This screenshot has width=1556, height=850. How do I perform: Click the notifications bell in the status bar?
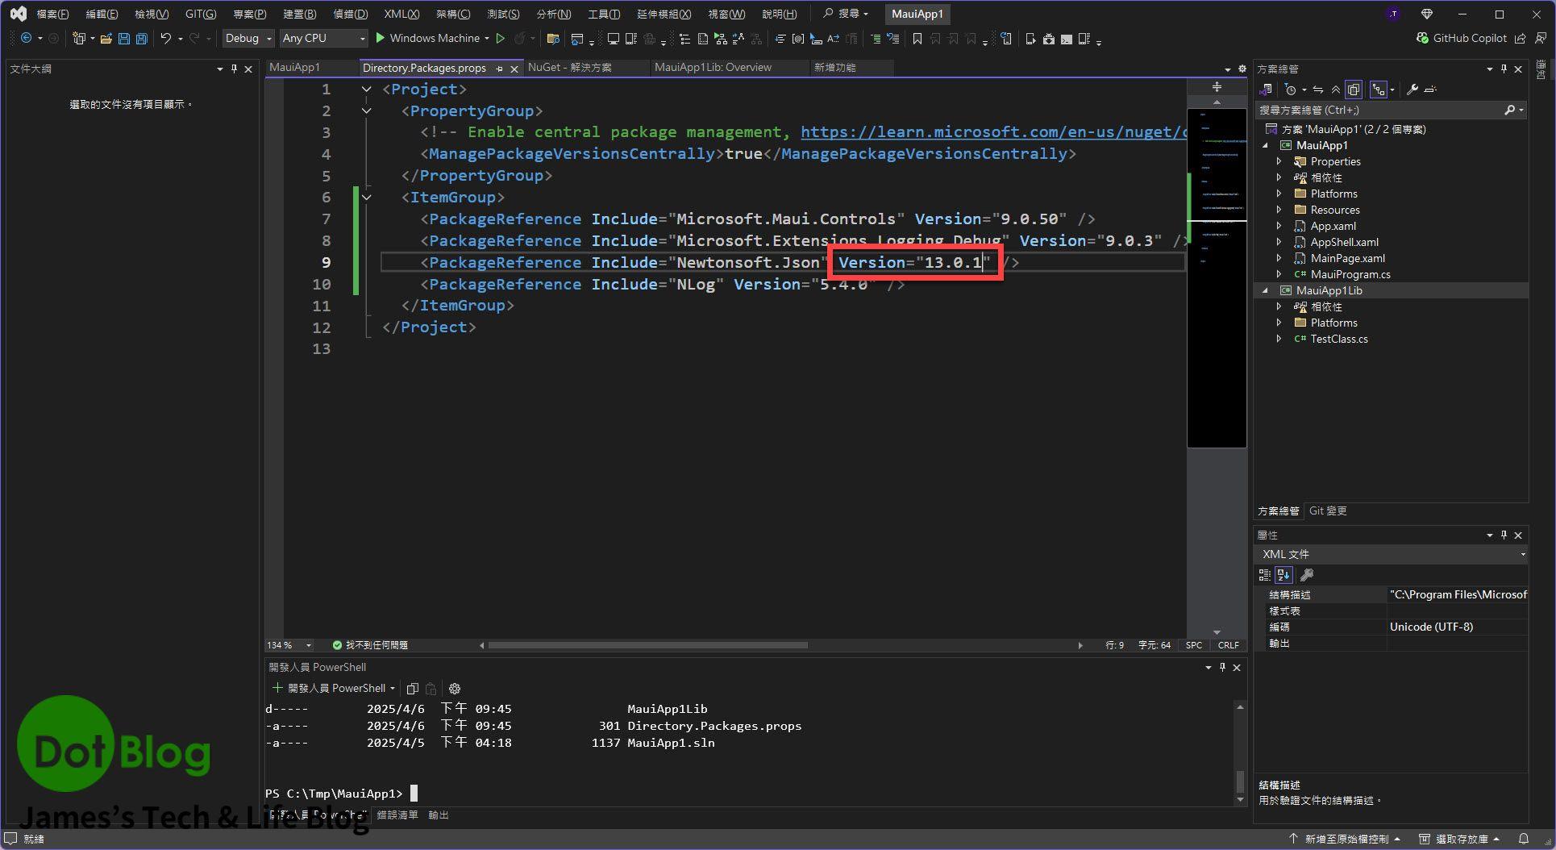[1523, 839]
